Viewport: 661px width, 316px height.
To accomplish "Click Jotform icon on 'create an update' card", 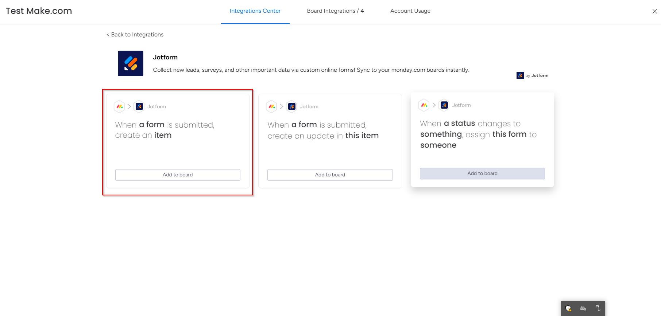I will tap(292, 106).
